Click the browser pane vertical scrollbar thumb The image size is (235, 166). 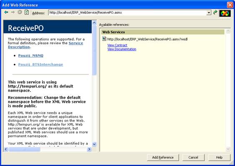pyautogui.click(x=94, y=50)
